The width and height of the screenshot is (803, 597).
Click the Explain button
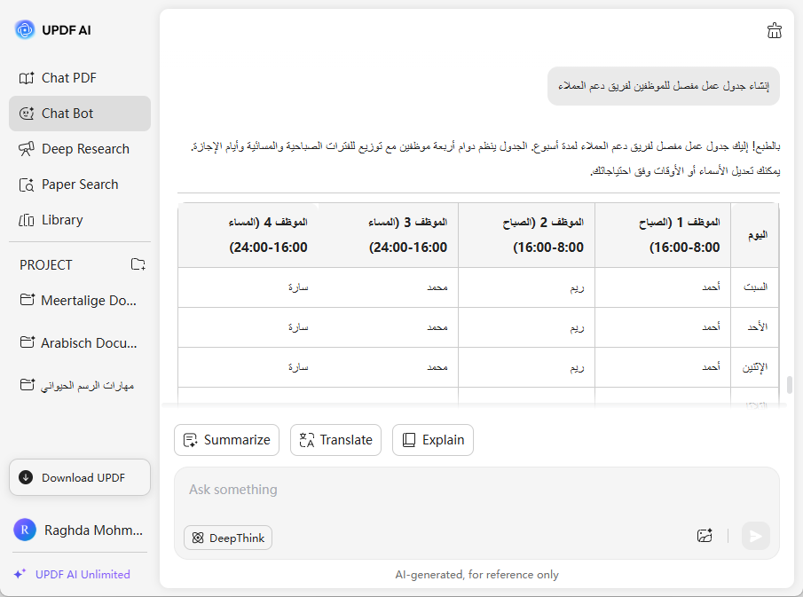433,440
